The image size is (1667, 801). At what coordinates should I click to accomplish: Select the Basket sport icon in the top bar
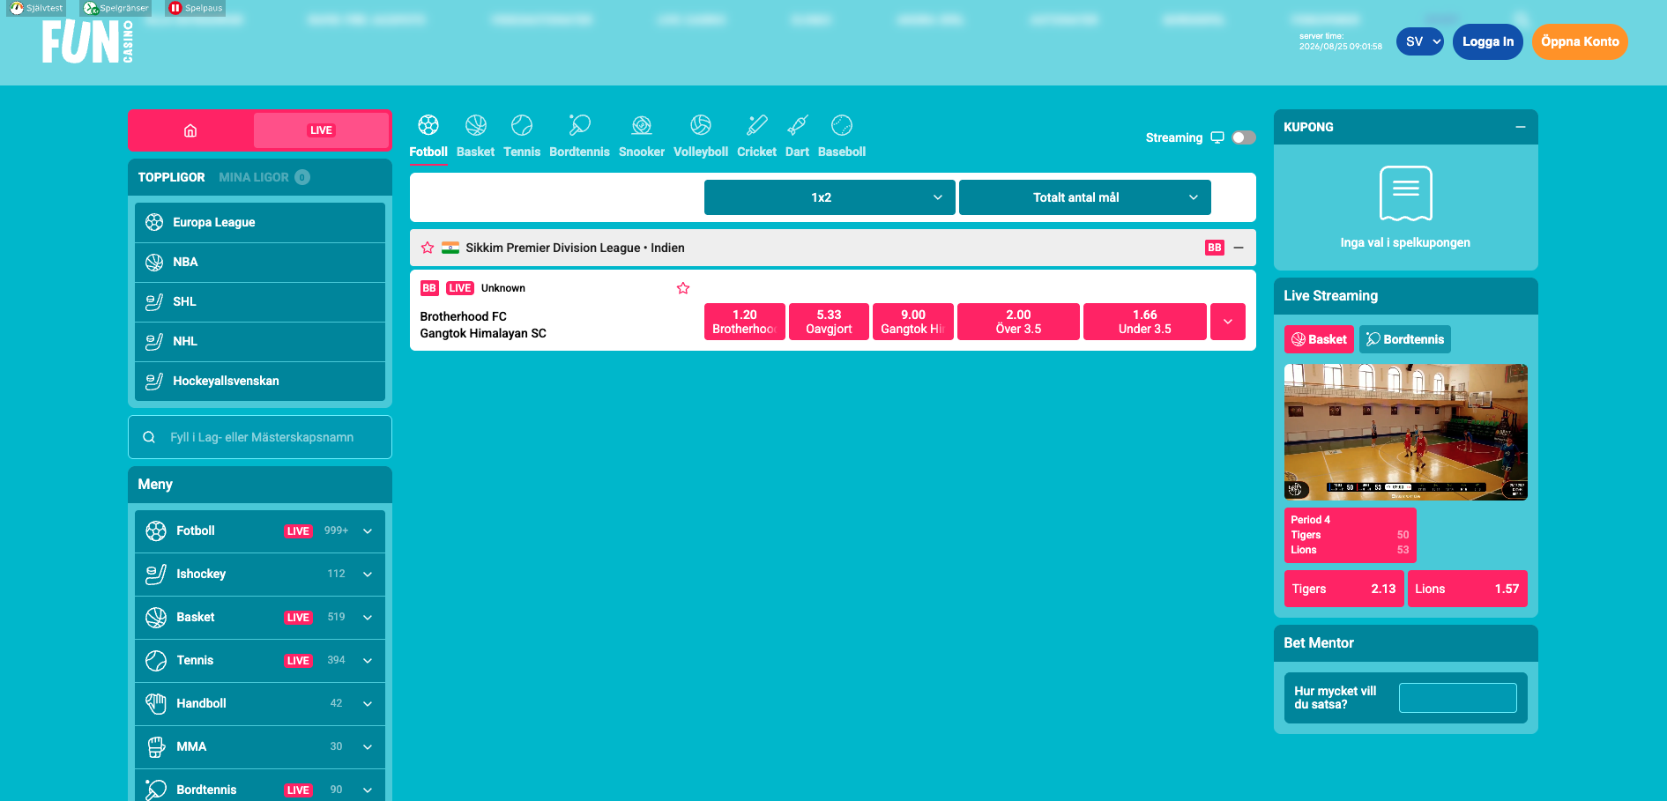[475, 136]
